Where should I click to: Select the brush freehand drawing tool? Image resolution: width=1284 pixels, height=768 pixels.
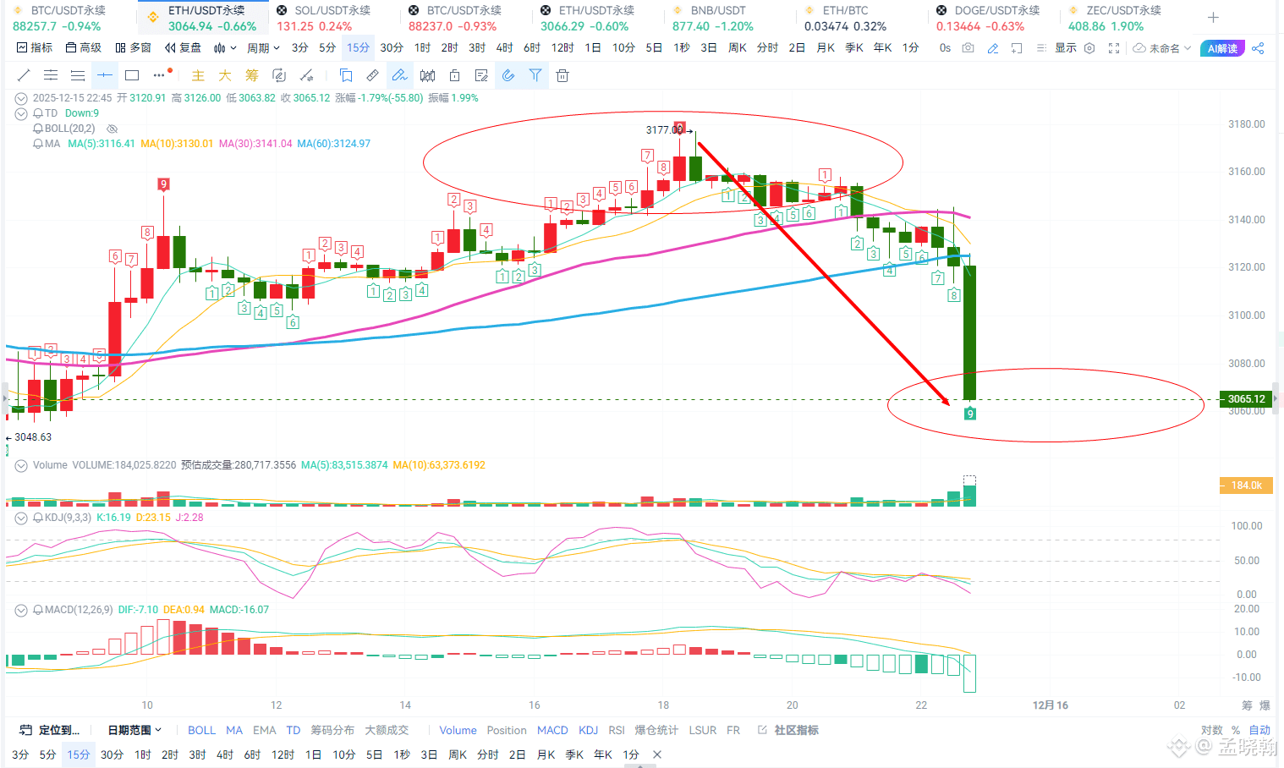tap(400, 75)
